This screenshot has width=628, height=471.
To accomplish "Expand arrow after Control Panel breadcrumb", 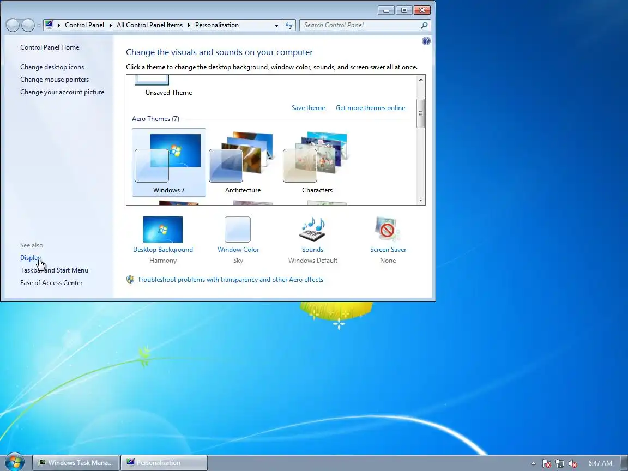I will pos(111,25).
